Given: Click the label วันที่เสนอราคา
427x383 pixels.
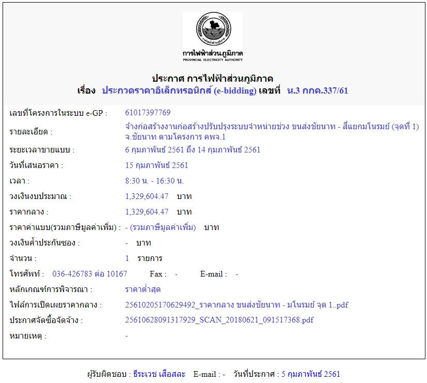Looking at the screenshot, I should pos(36,165).
